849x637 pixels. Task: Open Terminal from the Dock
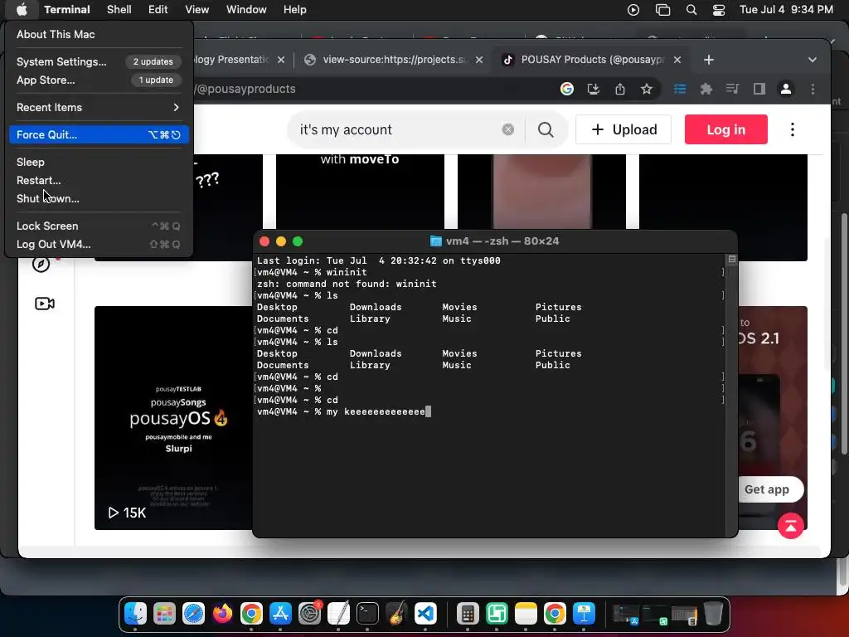coord(367,614)
